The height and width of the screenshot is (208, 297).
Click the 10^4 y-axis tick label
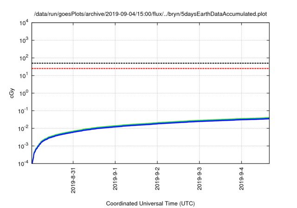click(24, 23)
